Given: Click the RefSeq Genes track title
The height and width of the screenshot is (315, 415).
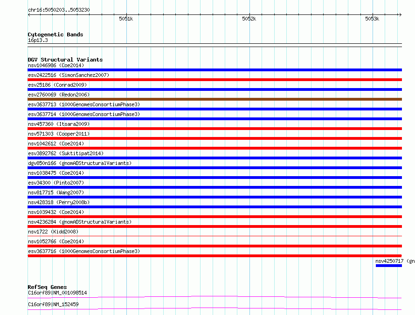Looking at the screenshot, I should pos(47,287).
